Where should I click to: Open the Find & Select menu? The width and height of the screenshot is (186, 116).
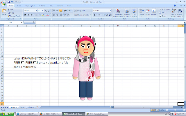pyautogui.click(x=180, y=13)
